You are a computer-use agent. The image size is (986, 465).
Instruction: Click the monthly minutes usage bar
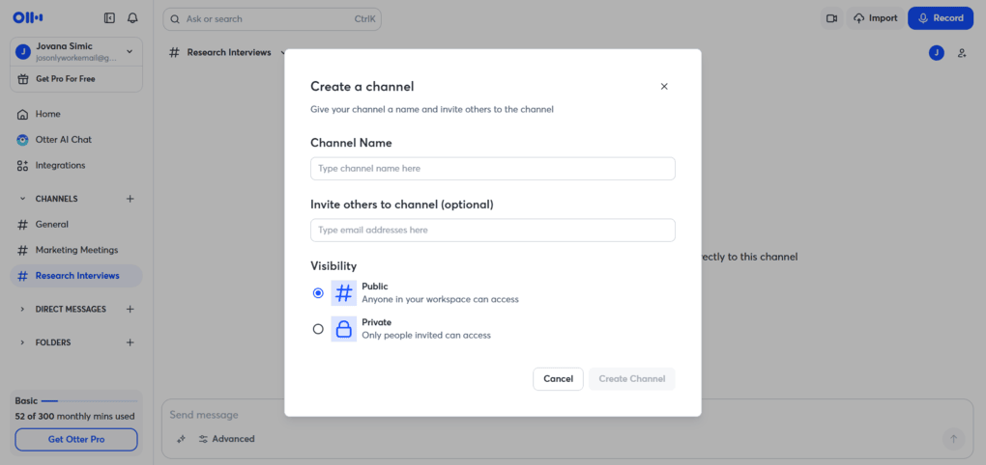(x=49, y=400)
